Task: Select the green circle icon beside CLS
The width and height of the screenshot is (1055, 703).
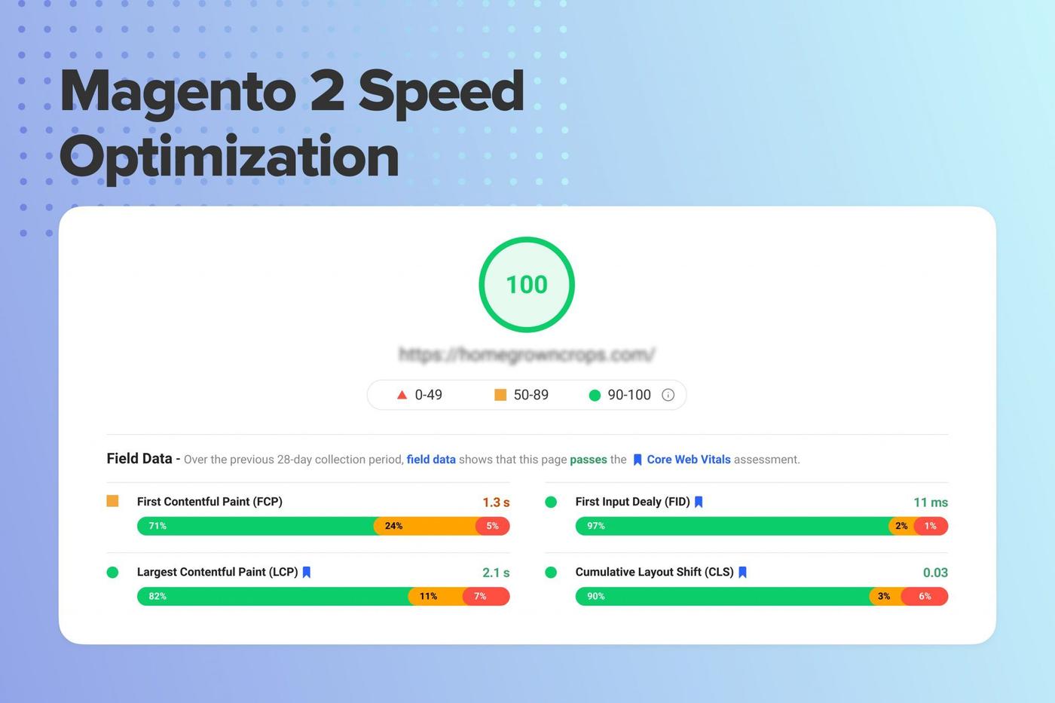Action: tap(551, 572)
